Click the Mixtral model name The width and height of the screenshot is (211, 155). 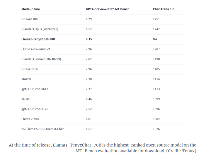pyautogui.click(x=26, y=79)
